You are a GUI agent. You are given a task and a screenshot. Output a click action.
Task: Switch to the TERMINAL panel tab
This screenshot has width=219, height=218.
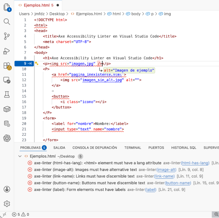tap(133, 148)
